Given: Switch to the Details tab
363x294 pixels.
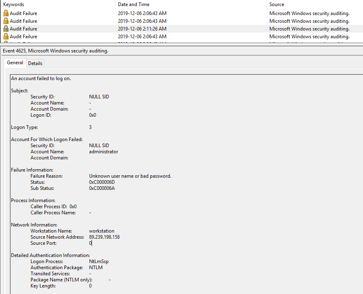Looking at the screenshot, I should click(x=35, y=63).
